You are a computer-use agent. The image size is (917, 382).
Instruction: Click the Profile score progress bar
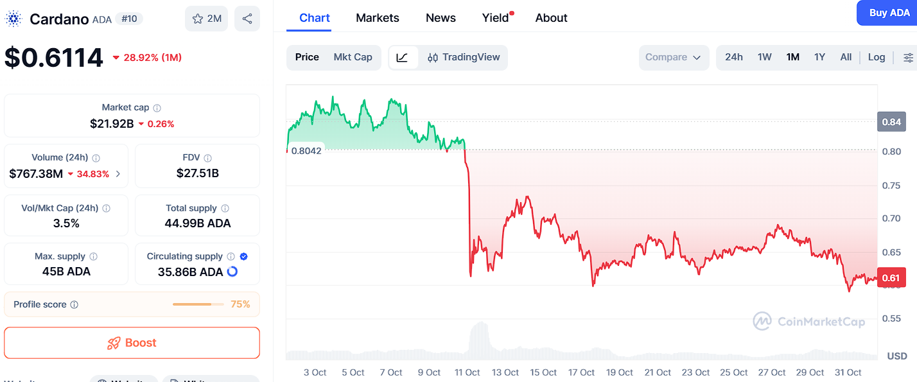tap(198, 304)
